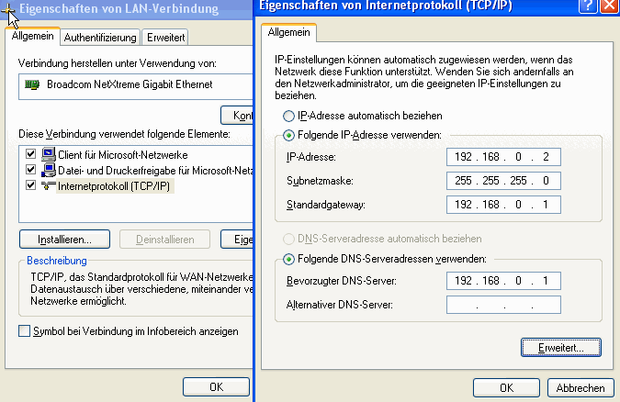Viewport: 620px width, 402px height.
Task: Switch to the Erweitert tab
Action: [x=165, y=38]
